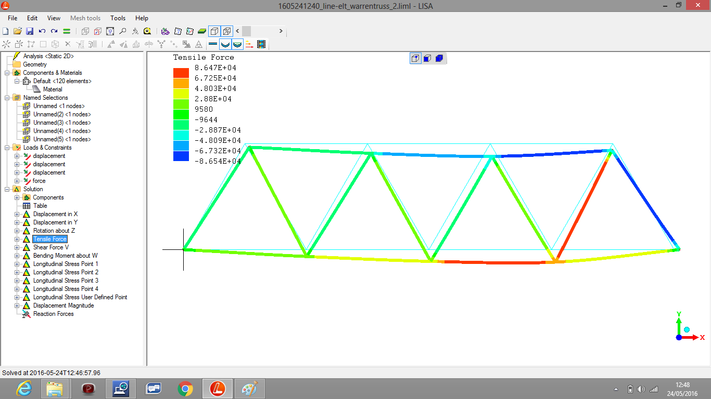Click the red 8.647E+04 legend swatch
711x399 pixels.
click(181, 73)
